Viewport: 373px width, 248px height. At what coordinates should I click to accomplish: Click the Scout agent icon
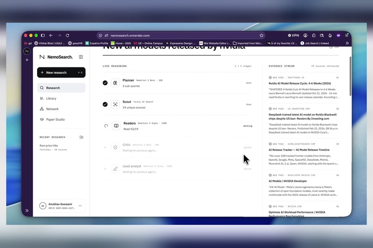(115, 104)
